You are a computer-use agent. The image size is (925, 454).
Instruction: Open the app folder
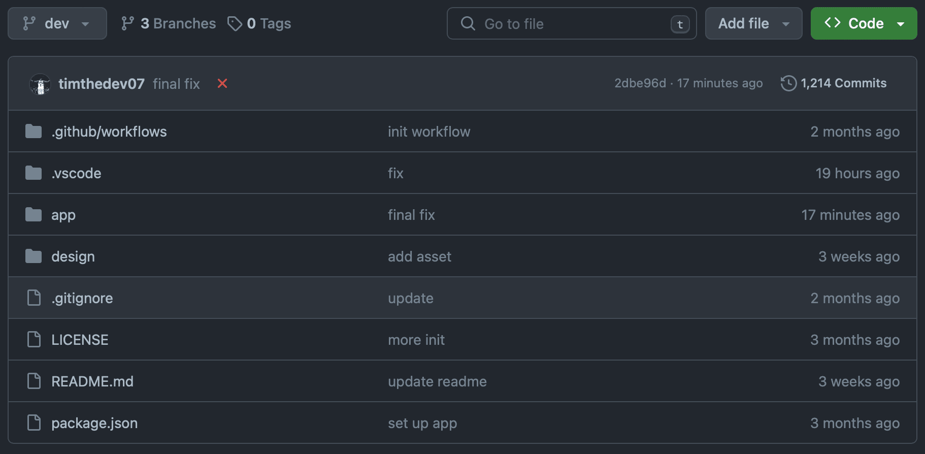[x=63, y=215]
